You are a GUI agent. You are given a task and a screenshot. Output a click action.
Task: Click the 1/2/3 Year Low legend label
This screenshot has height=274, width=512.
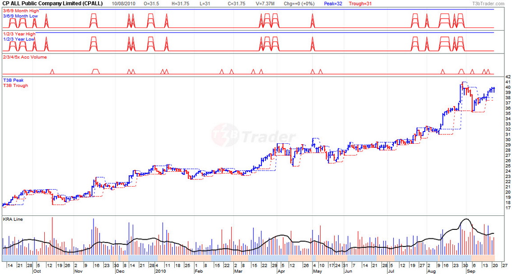pyautogui.click(x=19, y=39)
